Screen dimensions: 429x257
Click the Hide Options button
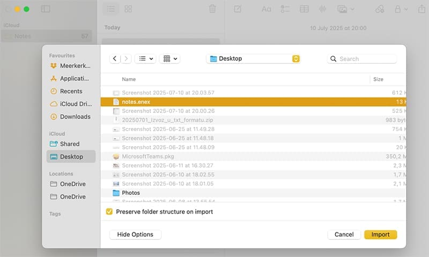135,235
